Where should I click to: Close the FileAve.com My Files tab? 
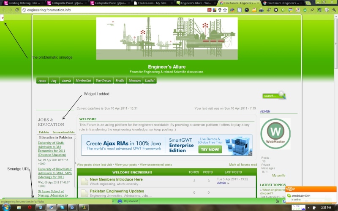[x=172, y=3]
